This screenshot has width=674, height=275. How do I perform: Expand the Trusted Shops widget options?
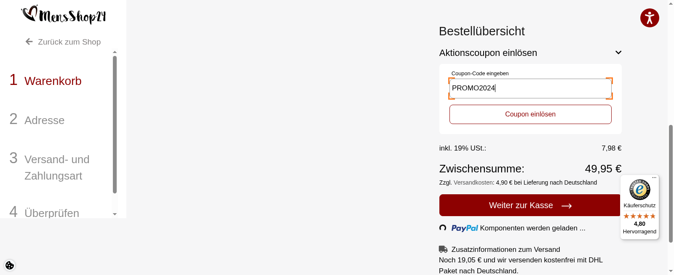pos(654,177)
